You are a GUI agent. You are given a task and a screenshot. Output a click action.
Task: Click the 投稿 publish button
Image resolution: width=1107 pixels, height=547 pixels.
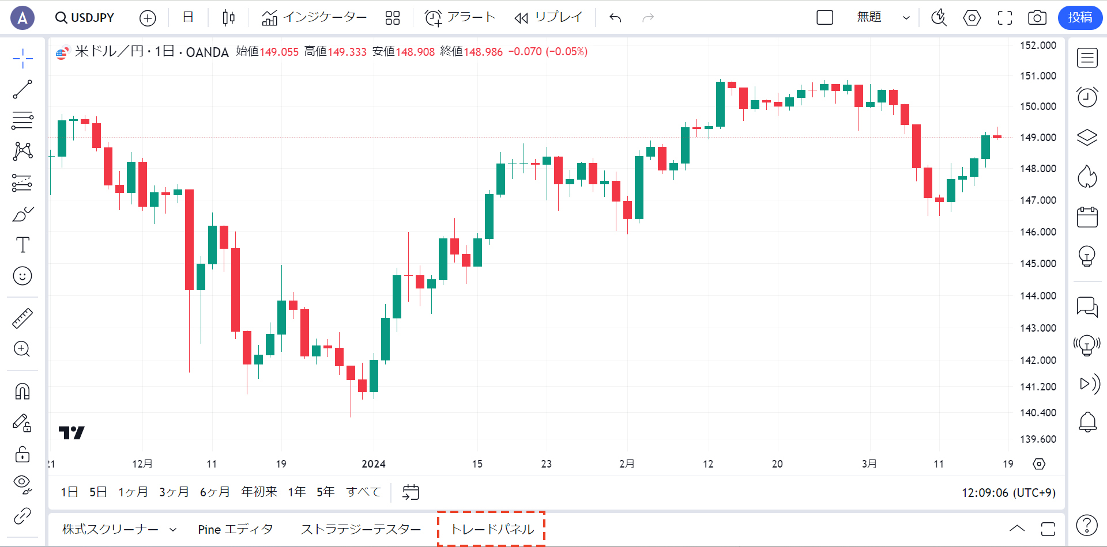click(1080, 17)
